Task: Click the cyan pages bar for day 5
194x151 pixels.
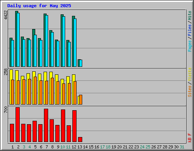Action: 35,51
